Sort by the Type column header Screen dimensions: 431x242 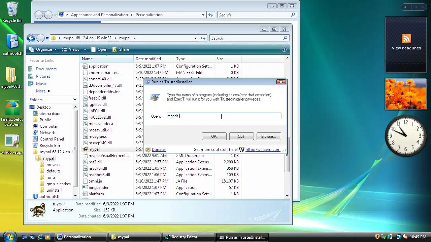pos(194,59)
